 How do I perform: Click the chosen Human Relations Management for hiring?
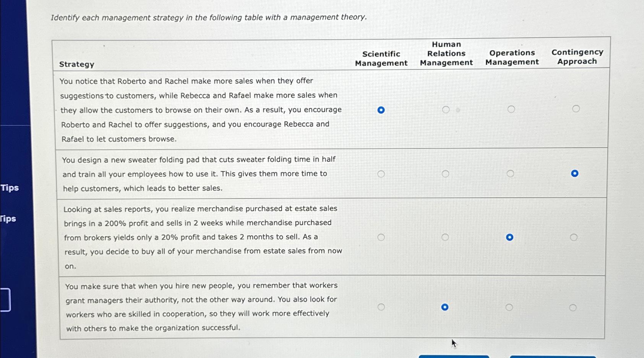(x=445, y=307)
